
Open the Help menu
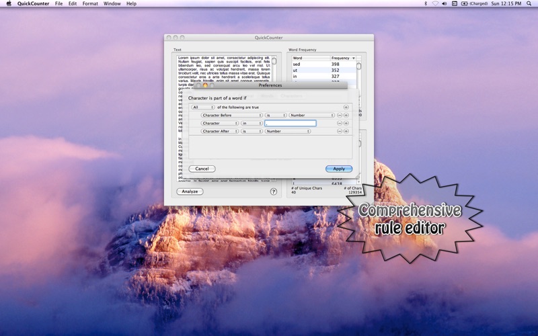coord(131,3)
